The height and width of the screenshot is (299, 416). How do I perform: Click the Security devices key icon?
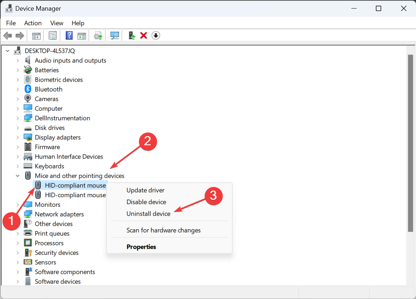[x=28, y=252]
